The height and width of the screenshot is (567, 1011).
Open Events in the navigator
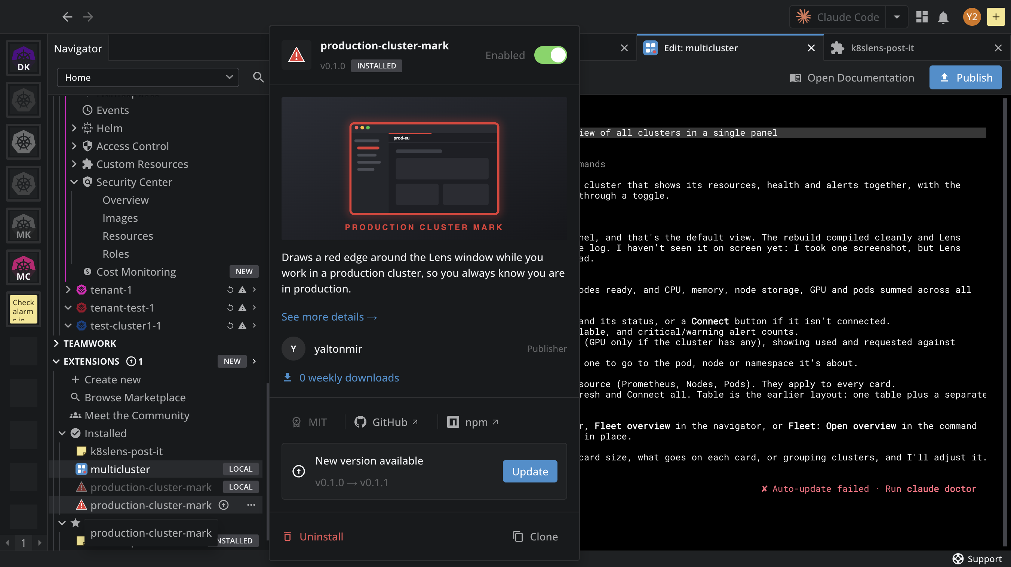[112, 110]
